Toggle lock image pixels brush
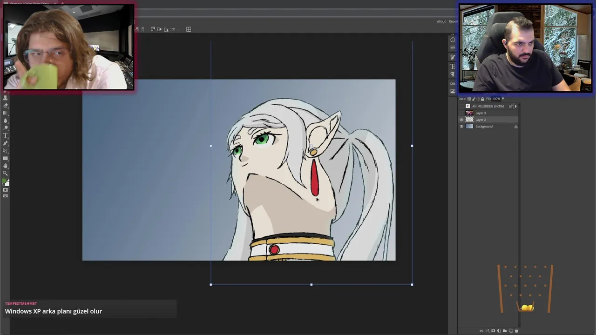596x335 pixels. click(x=474, y=99)
